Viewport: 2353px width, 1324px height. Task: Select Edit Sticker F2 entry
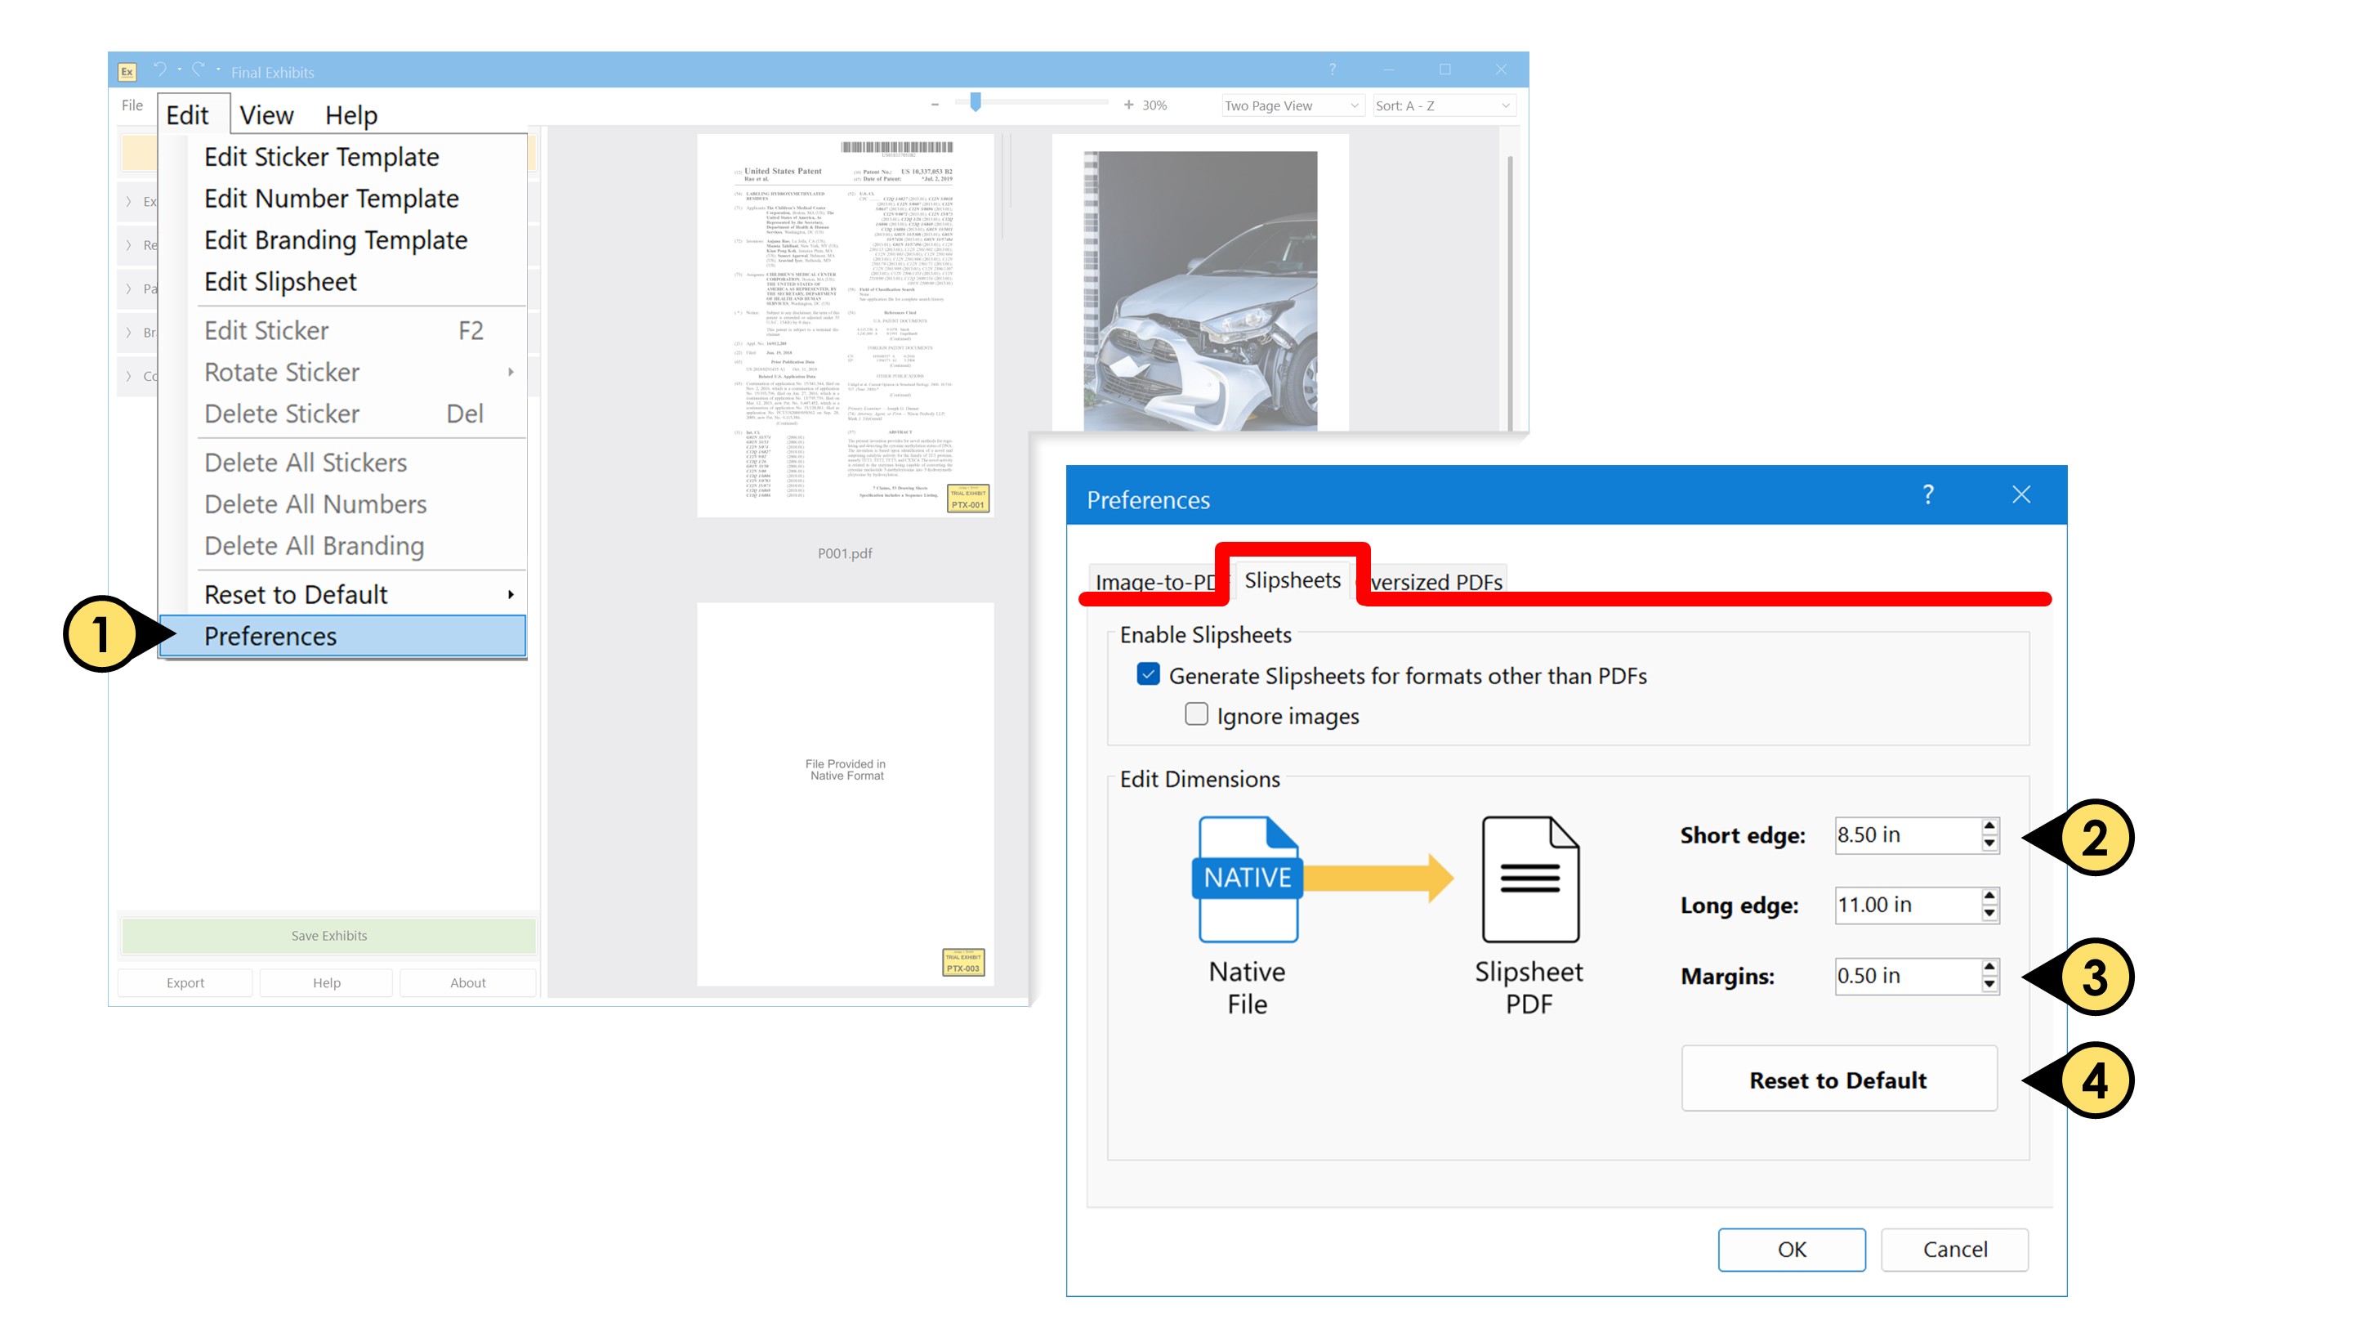343,331
